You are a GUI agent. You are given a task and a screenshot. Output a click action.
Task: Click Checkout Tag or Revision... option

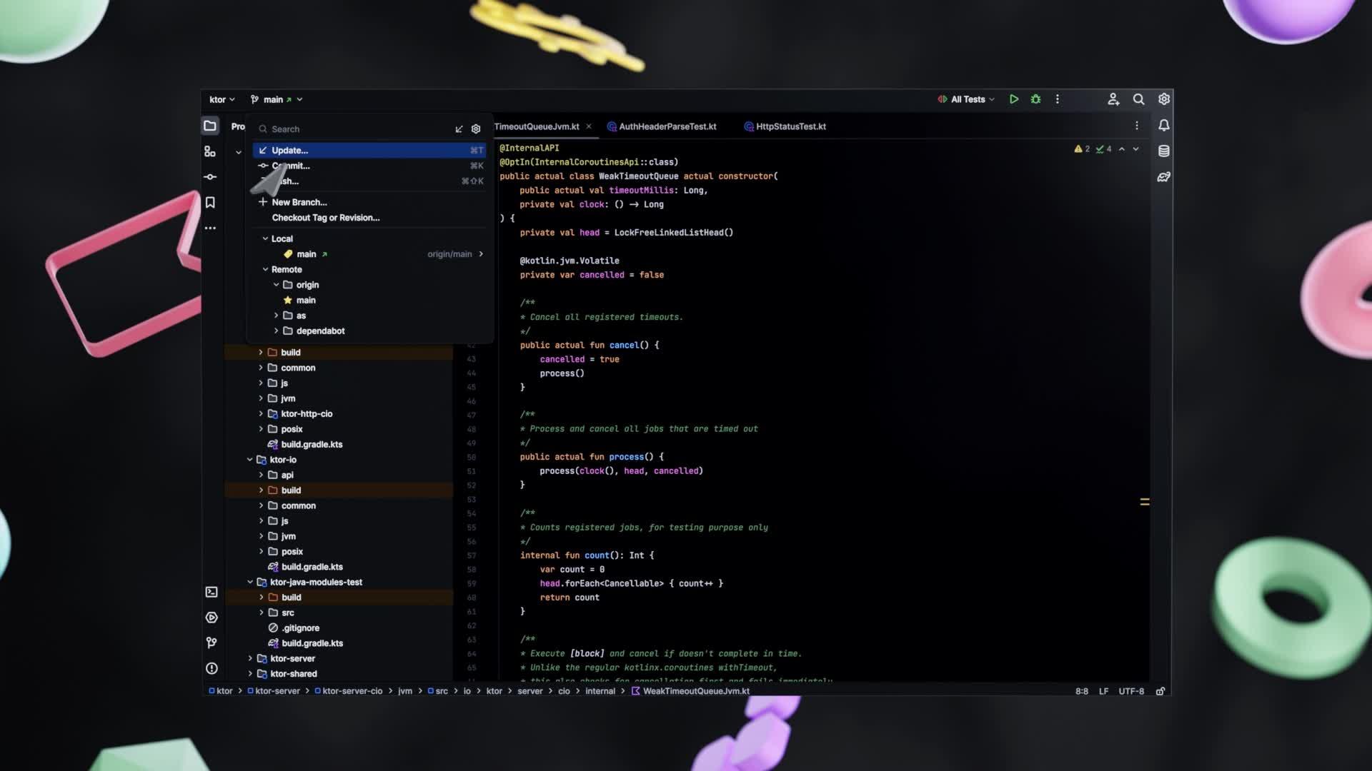[326, 217]
